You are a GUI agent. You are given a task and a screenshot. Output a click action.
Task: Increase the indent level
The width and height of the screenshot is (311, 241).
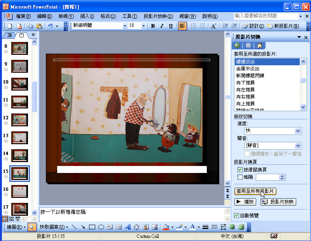click(x=234, y=26)
